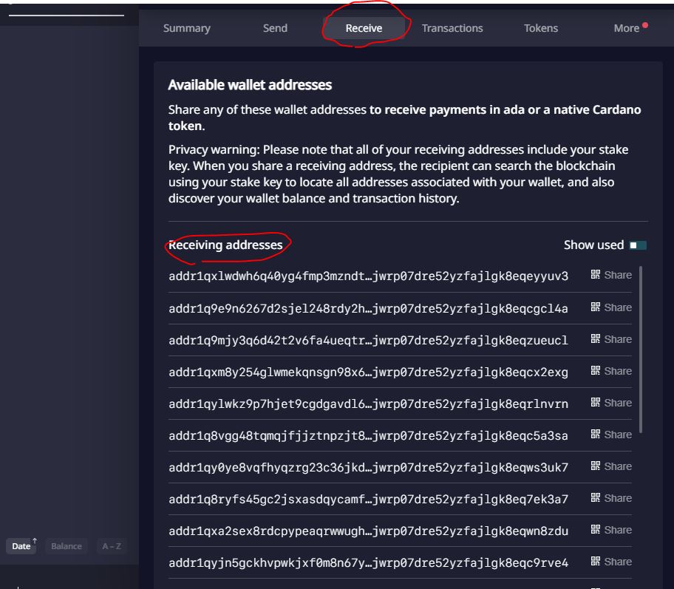This screenshot has height=589, width=674.
Task: Click QR icon for address ending eqzueucl
Action: tap(596, 338)
